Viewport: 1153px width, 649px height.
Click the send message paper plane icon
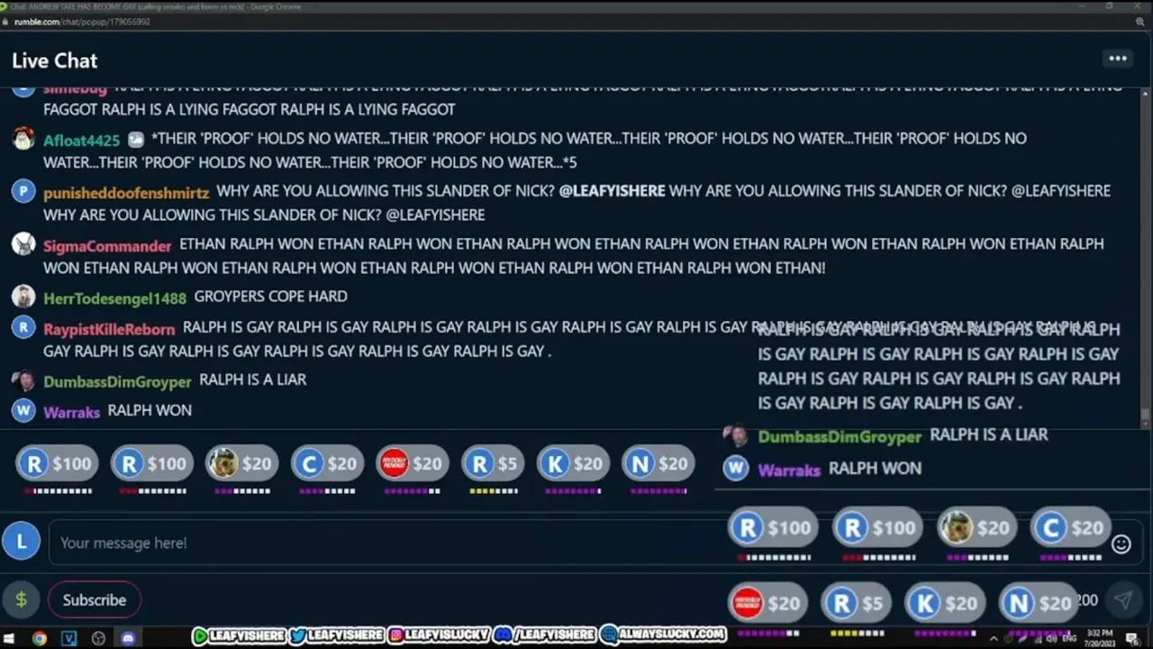coord(1124,599)
